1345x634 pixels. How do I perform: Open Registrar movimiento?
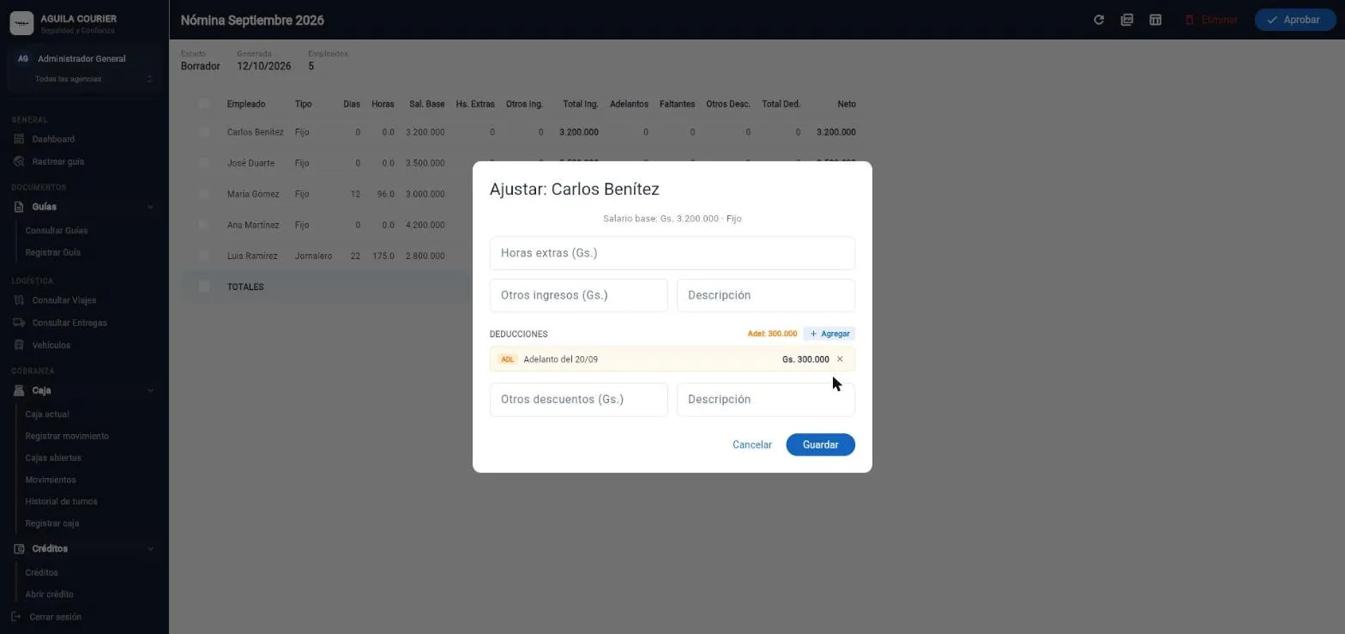(x=67, y=436)
